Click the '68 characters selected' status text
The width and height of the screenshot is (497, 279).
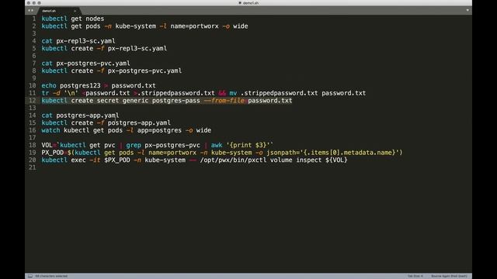pyautogui.click(x=51, y=276)
